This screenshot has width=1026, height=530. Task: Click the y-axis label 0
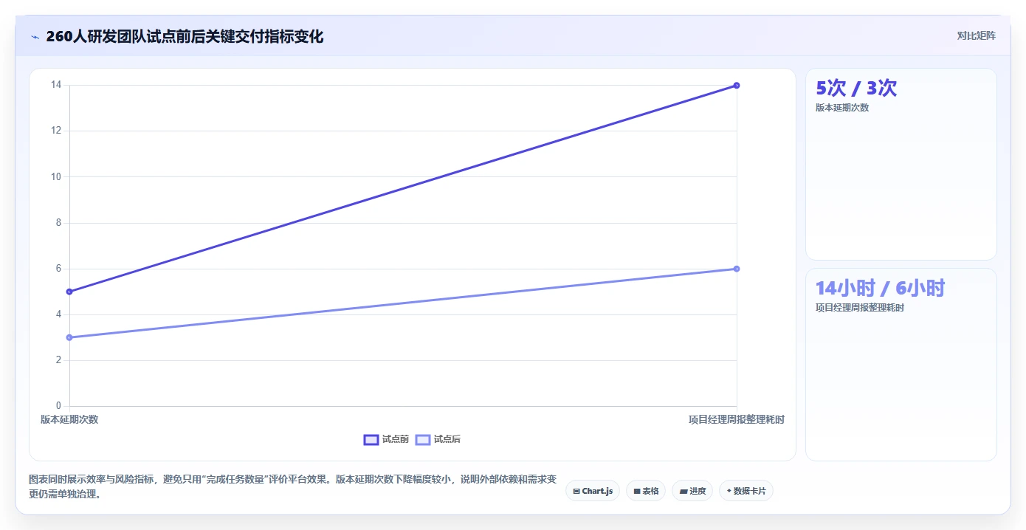tap(58, 406)
